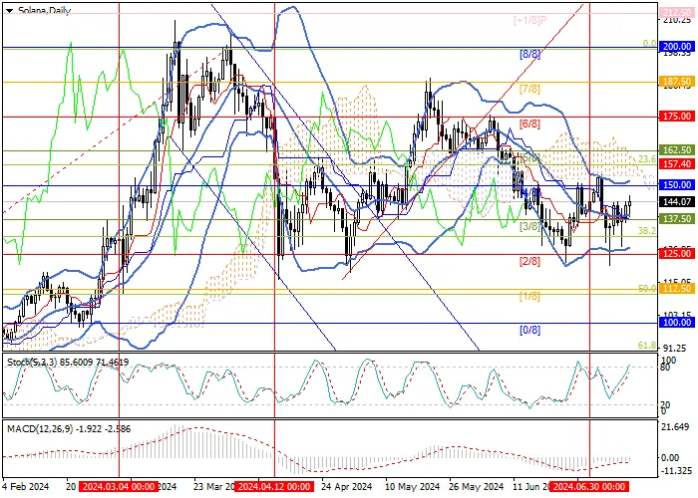Select the 157.40 red price label
This screenshot has width=698, height=498.
[677, 164]
